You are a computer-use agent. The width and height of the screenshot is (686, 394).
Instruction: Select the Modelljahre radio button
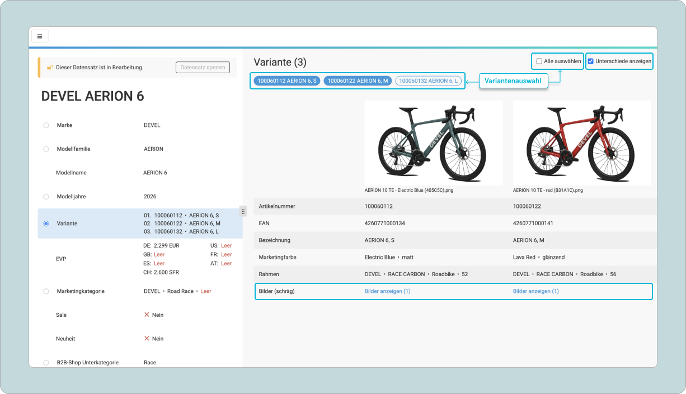point(46,197)
